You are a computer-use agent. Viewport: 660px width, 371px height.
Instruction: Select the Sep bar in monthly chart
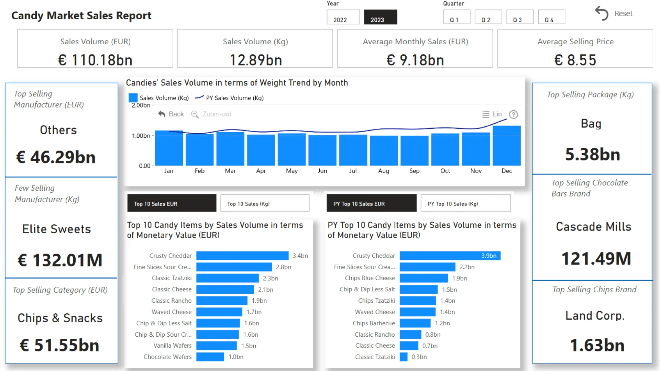pyautogui.click(x=415, y=151)
